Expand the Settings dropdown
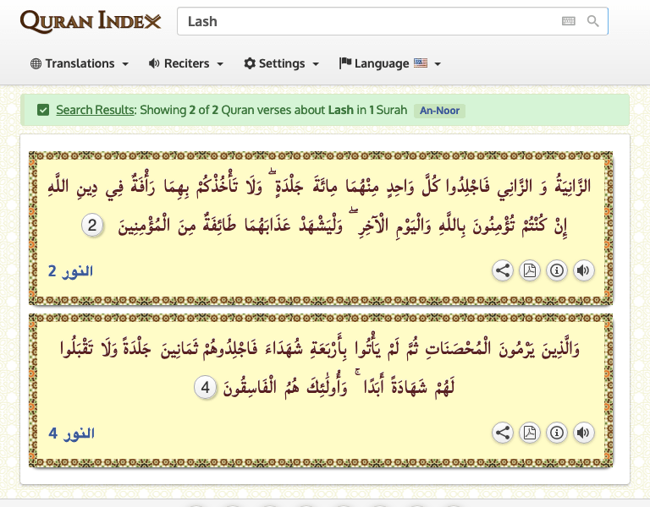 [281, 63]
